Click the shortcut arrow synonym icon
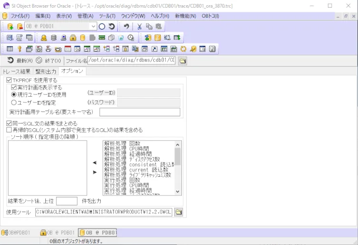The height and width of the screenshot is (245, 358). (155, 49)
